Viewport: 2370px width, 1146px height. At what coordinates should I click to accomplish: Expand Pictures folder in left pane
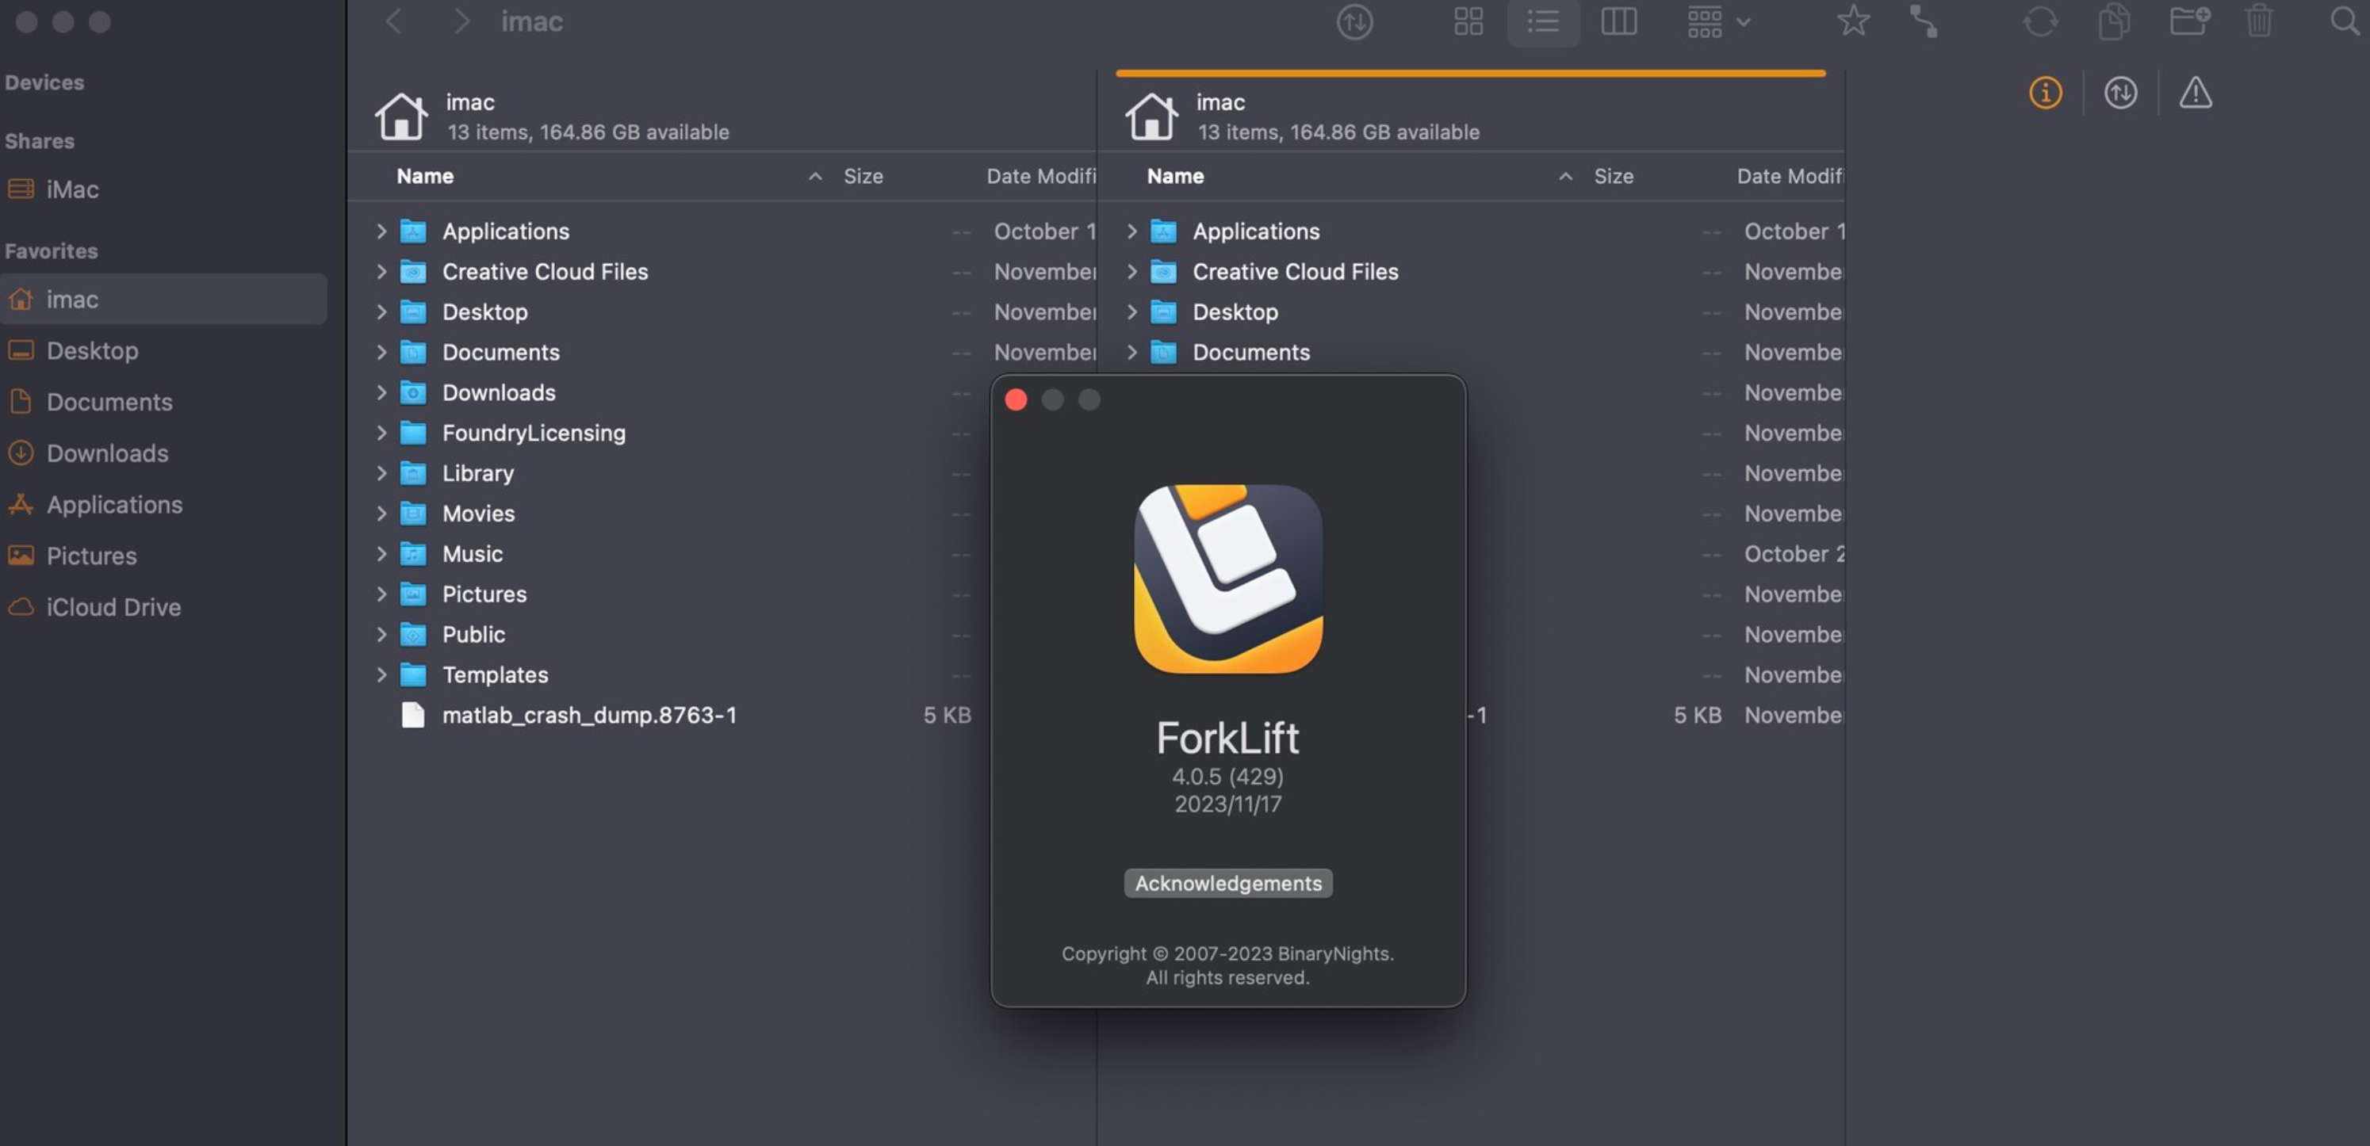pyautogui.click(x=381, y=595)
